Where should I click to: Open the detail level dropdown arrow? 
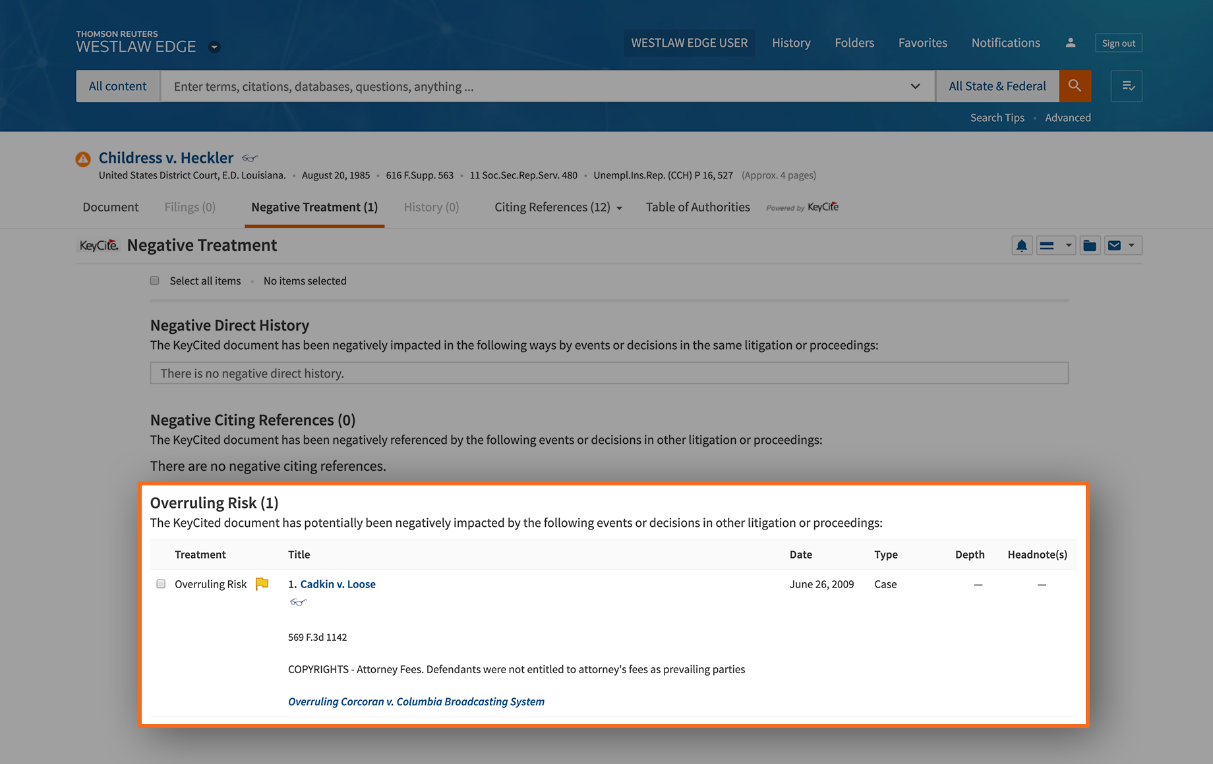click(1068, 246)
